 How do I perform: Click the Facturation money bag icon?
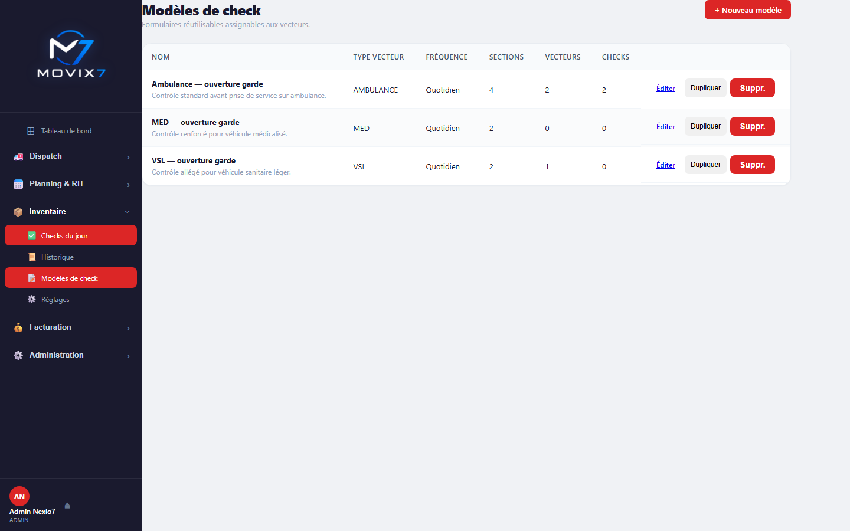tap(18, 327)
